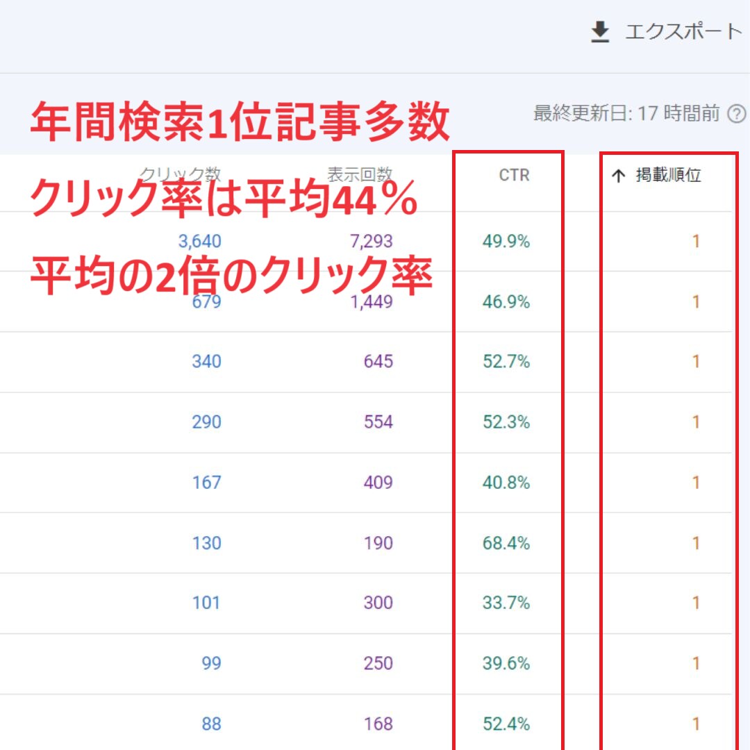Click the 52.3% CTR value
The image size is (750, 750).
[x=506, y=422]
